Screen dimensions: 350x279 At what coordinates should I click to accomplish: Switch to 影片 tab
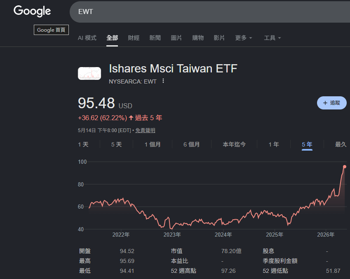[219, 38]
